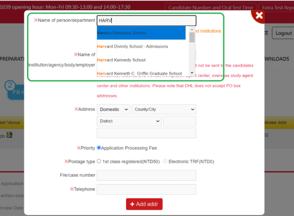Expand the County/City dropdown
The height and width of the screenshot is (216, 294).
(164, 109)
